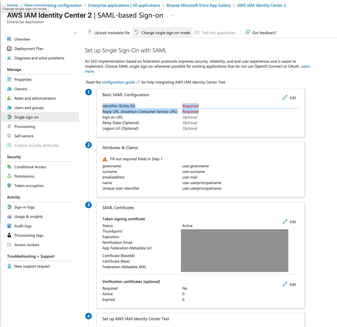The image size is (337, 327).
Task: Click Upload metadata file
Action: coord(109,33)
